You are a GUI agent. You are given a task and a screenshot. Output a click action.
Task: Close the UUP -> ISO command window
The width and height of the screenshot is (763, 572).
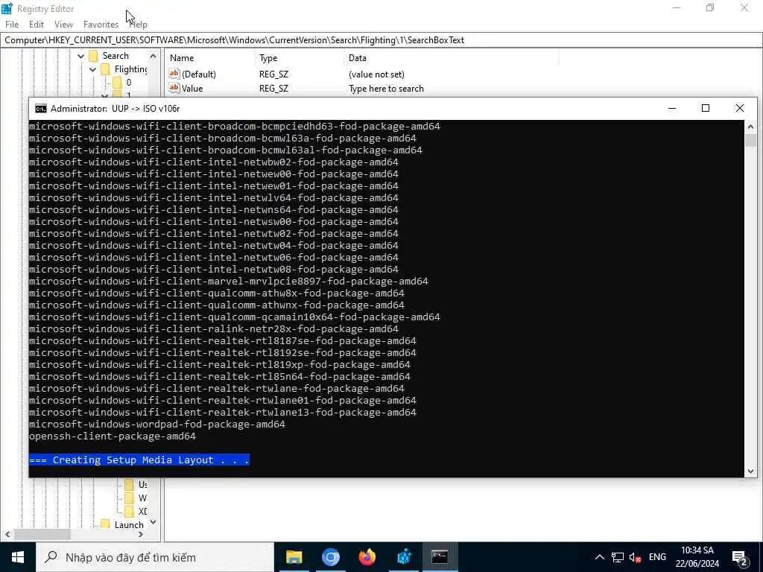(740, 109)
